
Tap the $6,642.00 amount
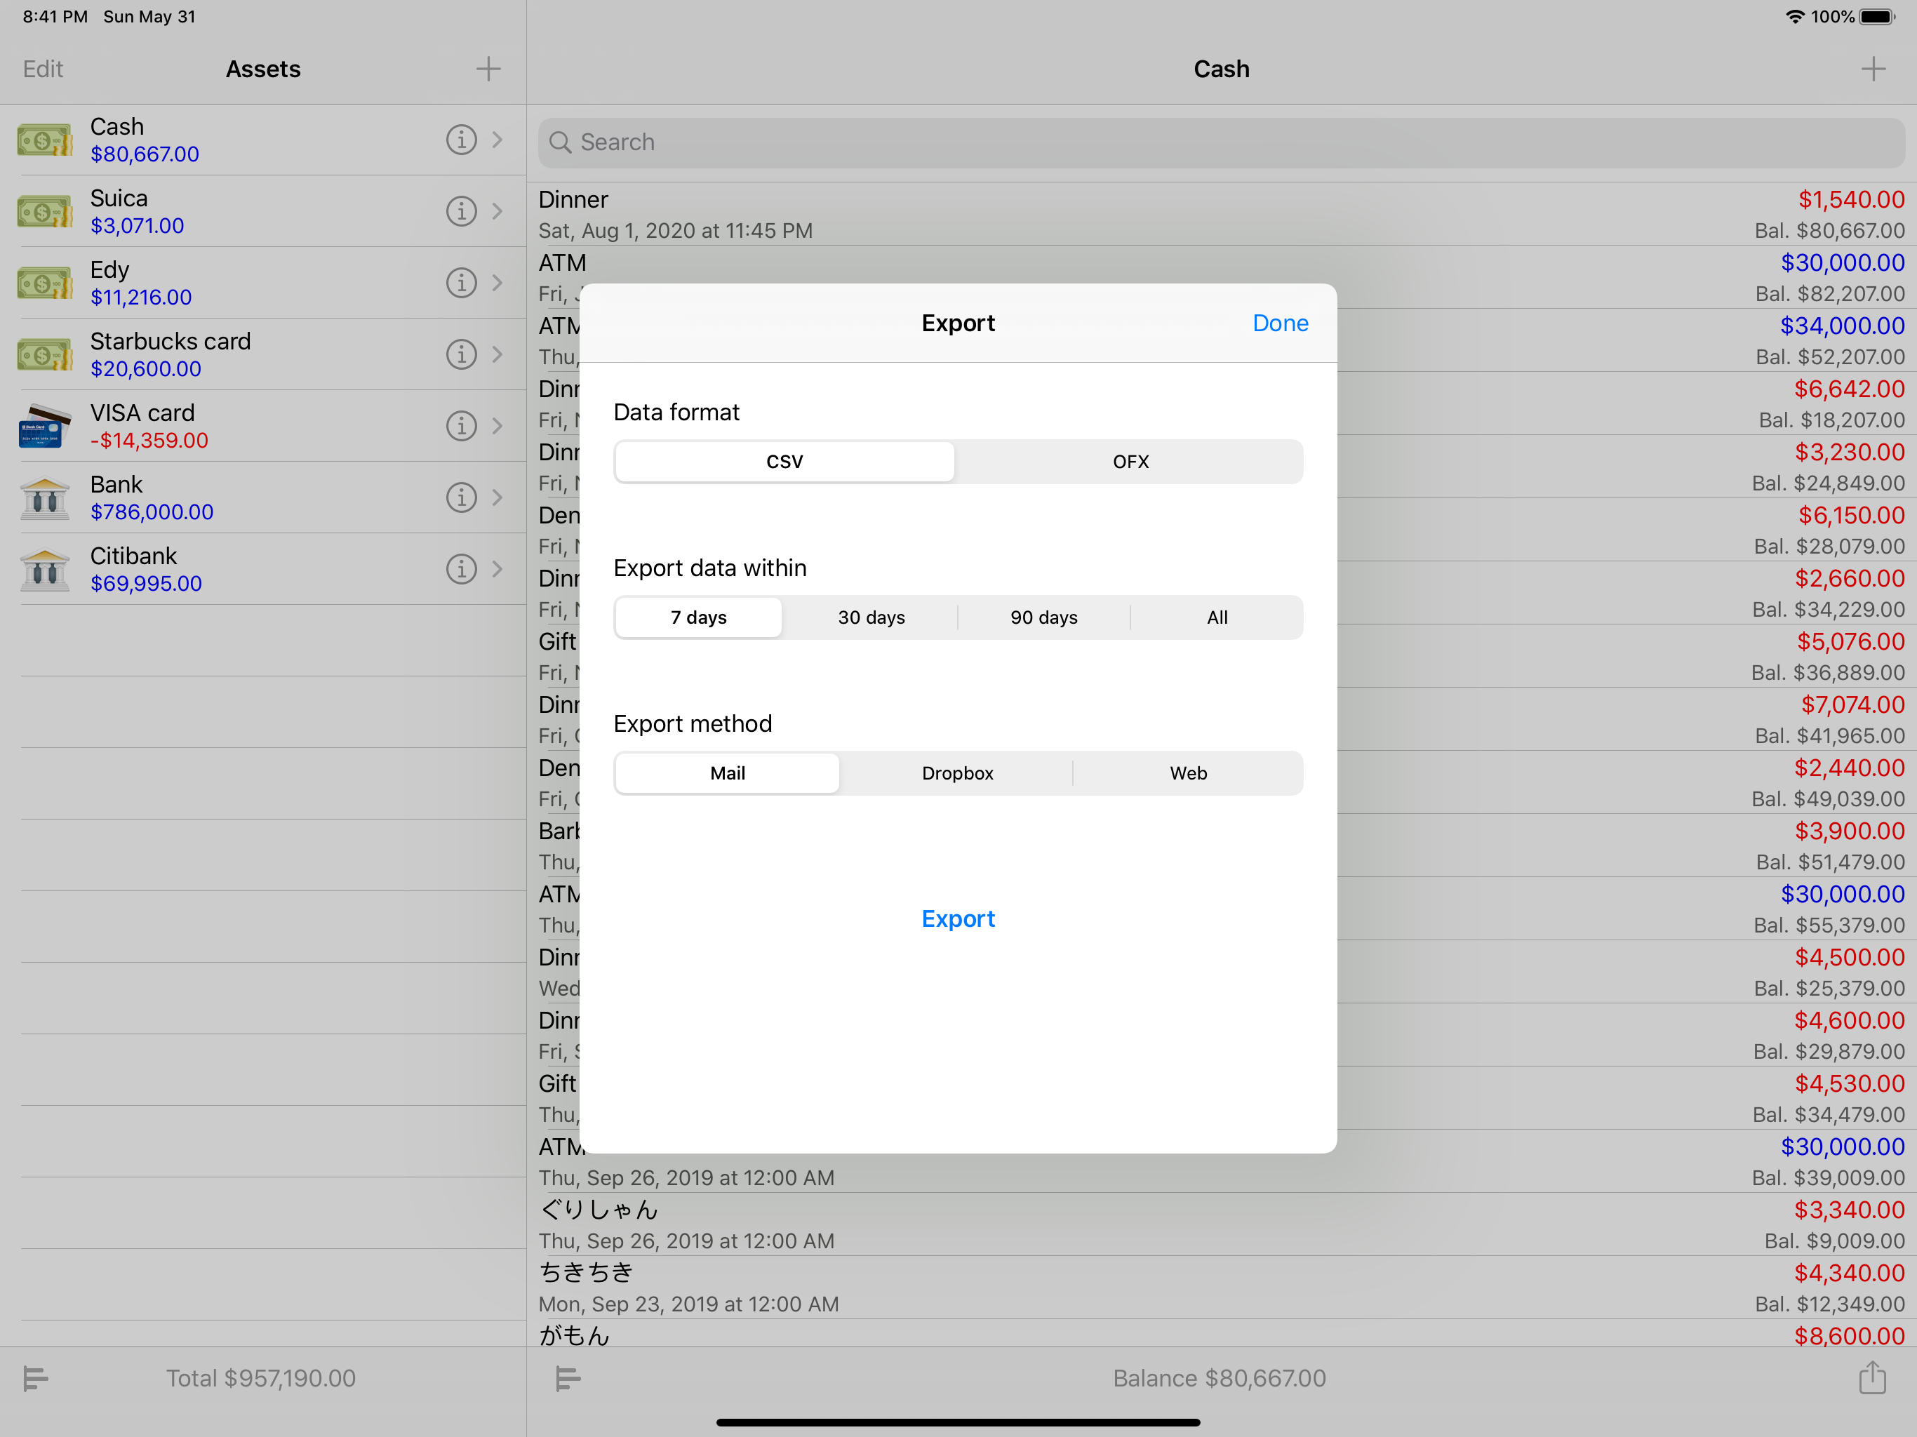[x=1850, y=389]
